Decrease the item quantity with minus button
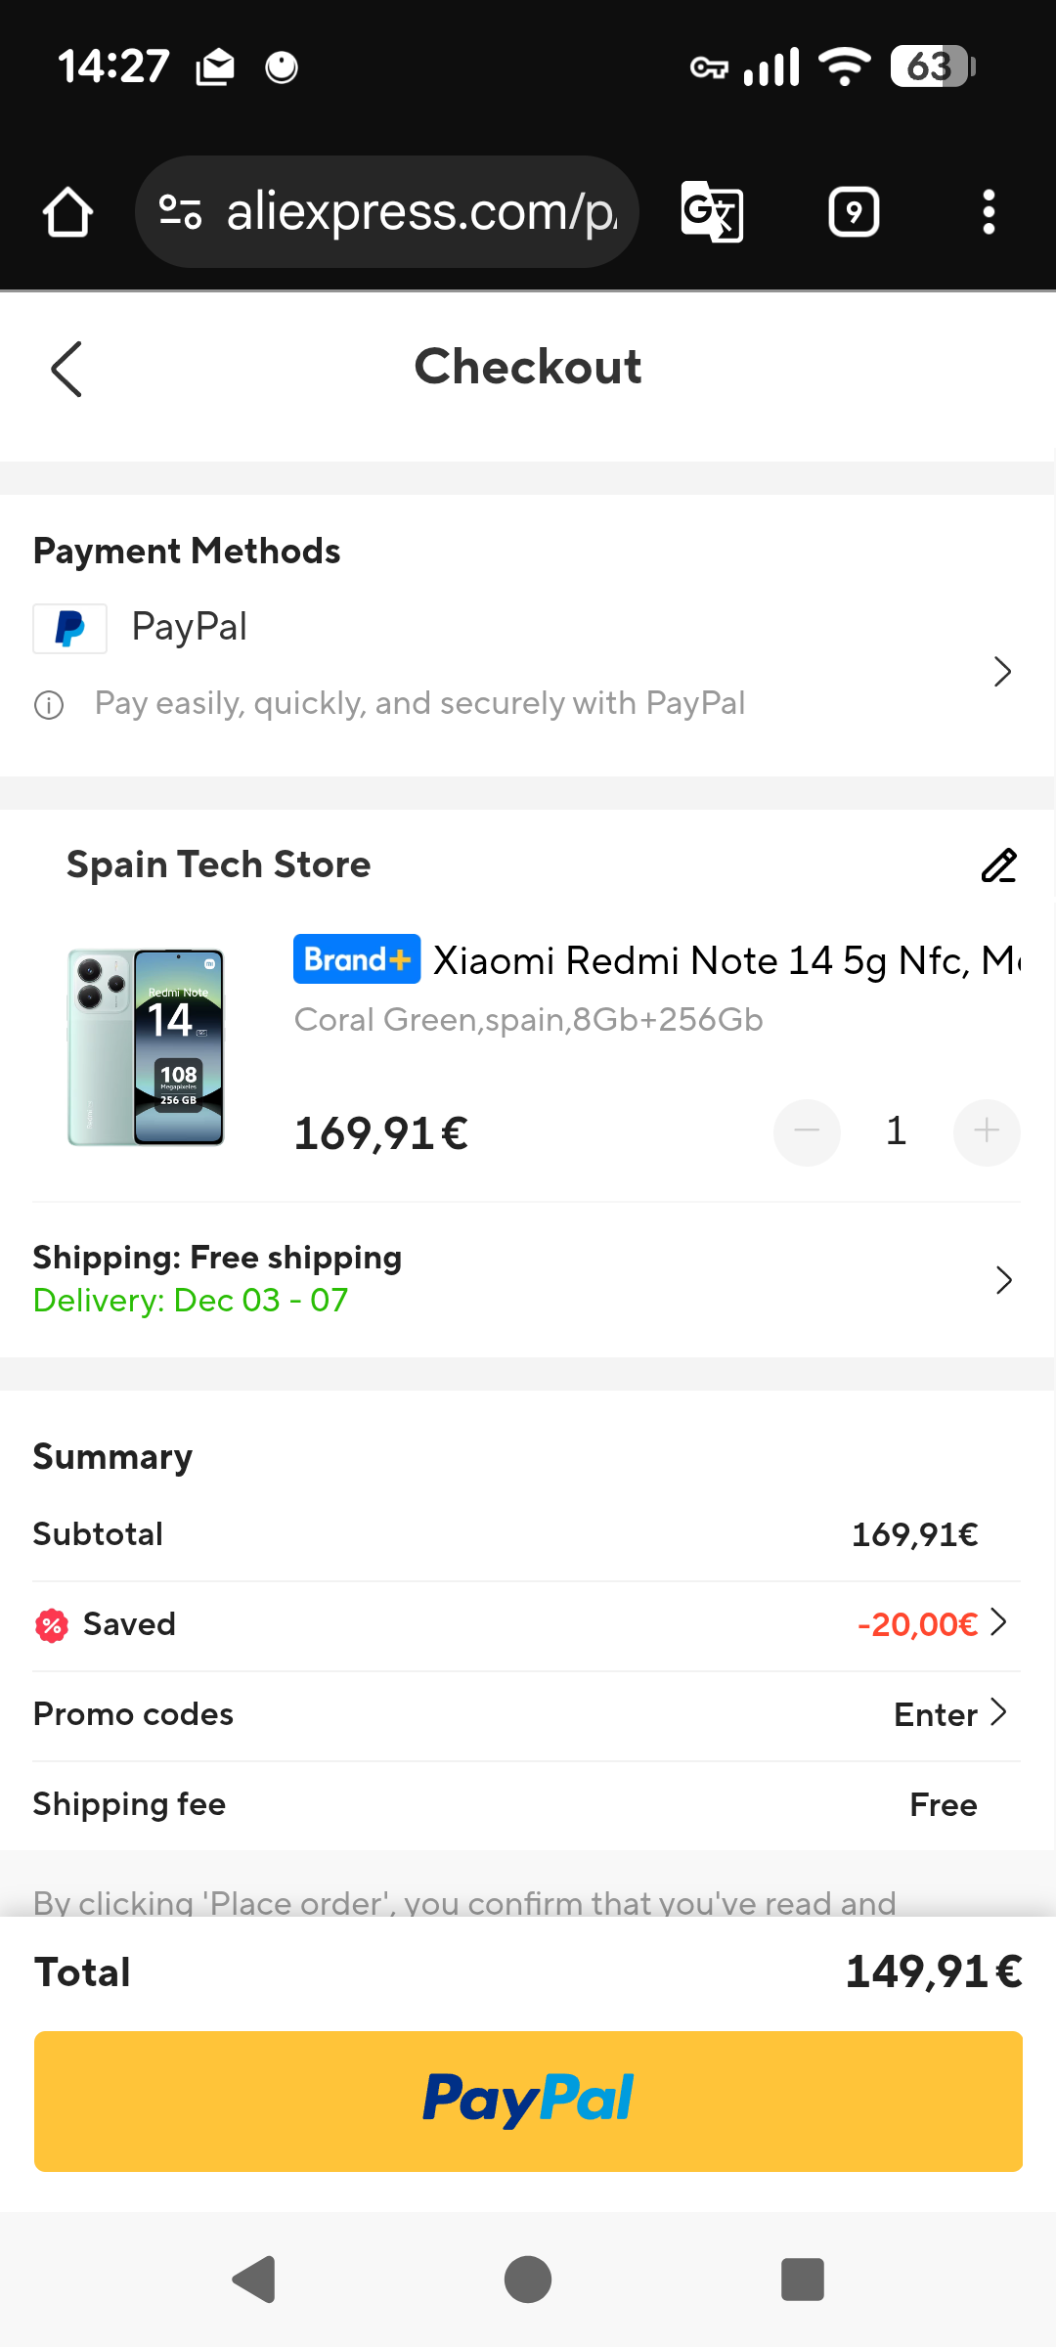Screen dimensions: 1056x2347 [807, 1132]
